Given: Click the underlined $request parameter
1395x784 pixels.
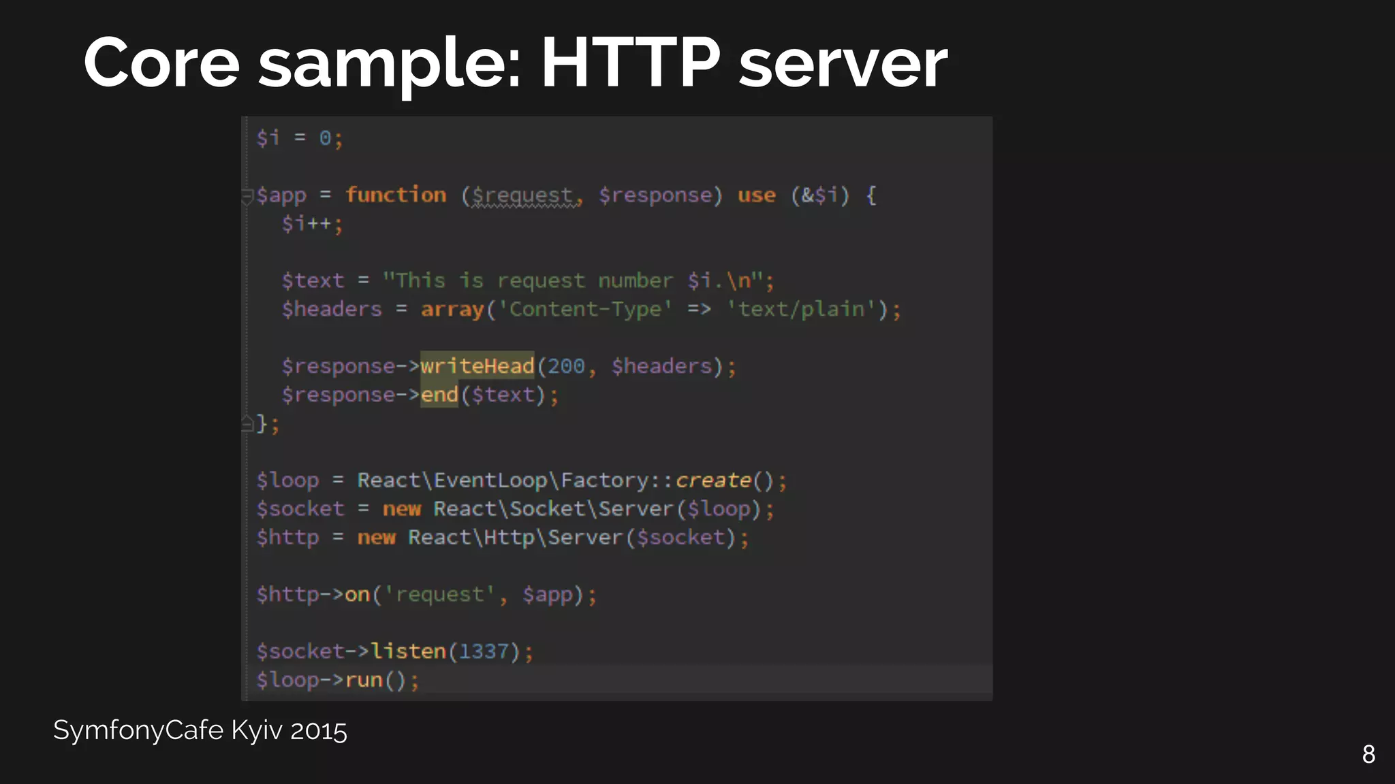Looking at the screenshot, I should click(x=522, y=196).
